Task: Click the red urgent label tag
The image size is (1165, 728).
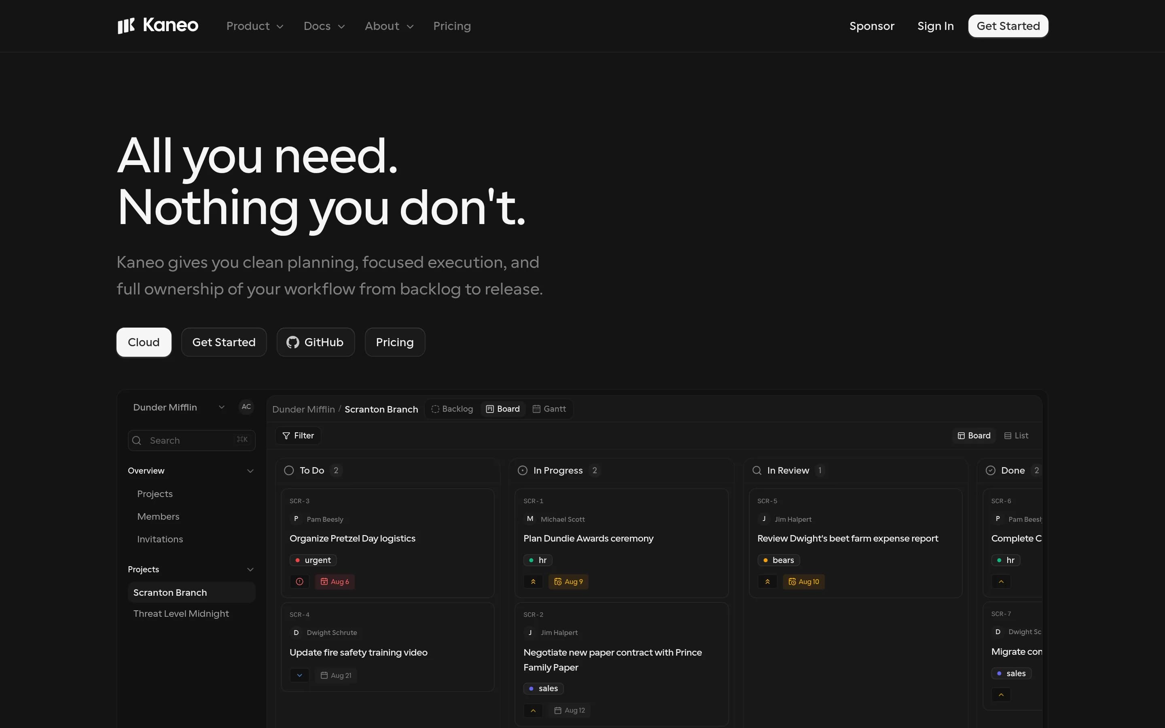Action: pos(313,561)
